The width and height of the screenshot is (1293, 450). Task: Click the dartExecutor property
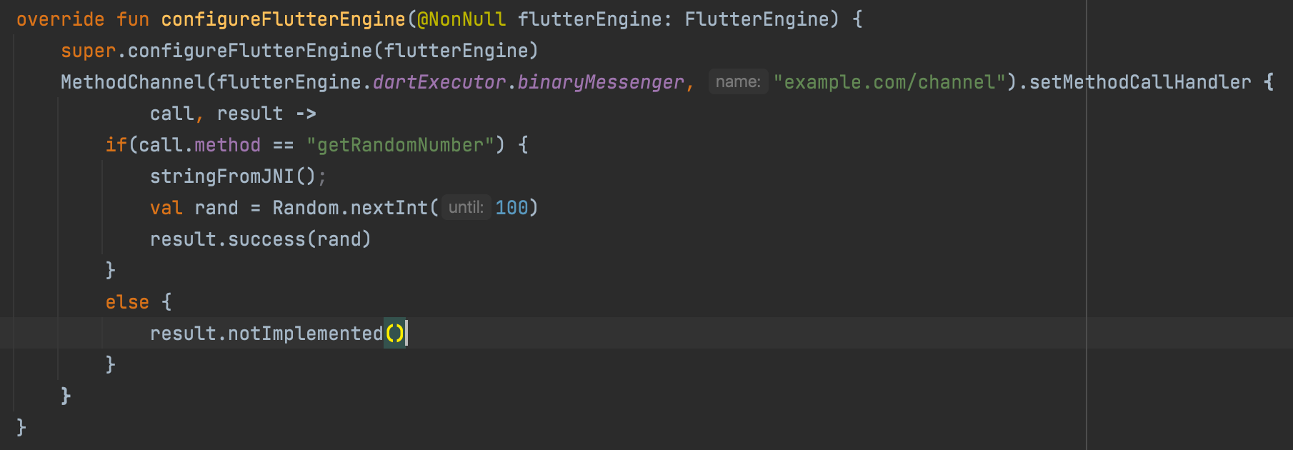coord(439,82)
